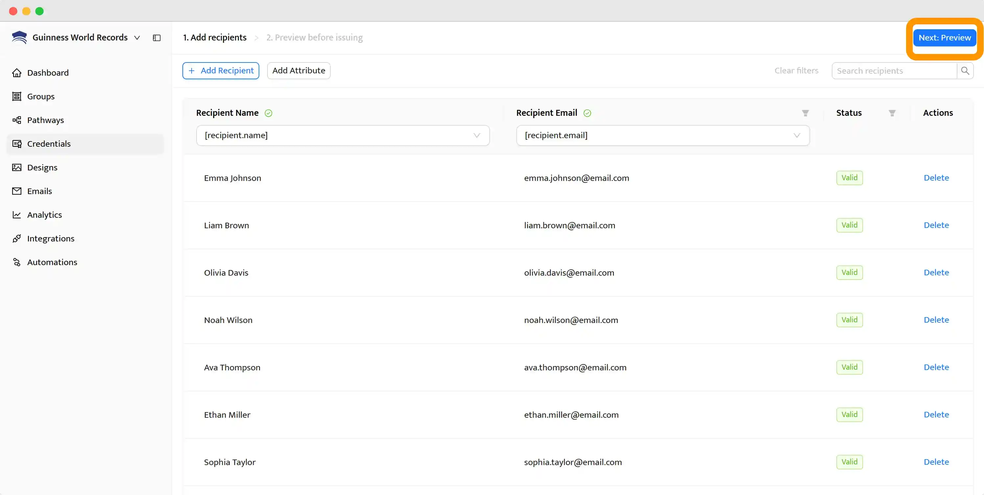Open the Guinness World Records workspace switcher
Image resolution: width=984 pixels, height=495 pixels.
[x=137, y=37]
